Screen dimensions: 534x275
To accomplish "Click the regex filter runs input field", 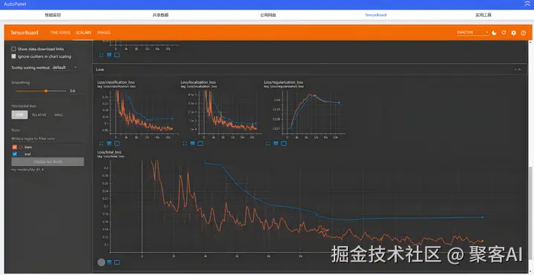I will coord(47,139).
